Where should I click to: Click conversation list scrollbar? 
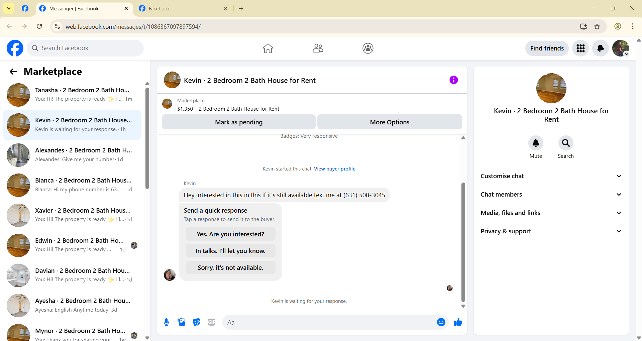tap(147, 138)
